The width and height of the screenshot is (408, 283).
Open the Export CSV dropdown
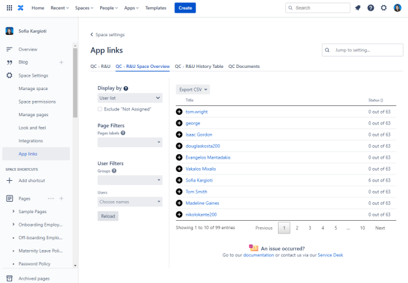(193, 89)
